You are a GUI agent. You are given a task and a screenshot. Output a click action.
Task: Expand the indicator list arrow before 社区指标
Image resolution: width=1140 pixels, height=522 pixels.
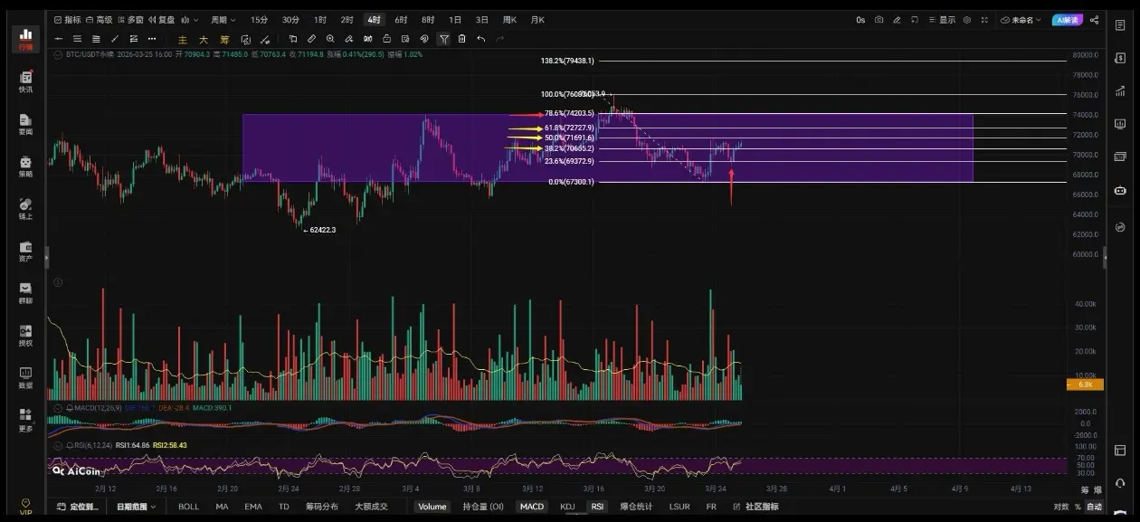point(735,507)
